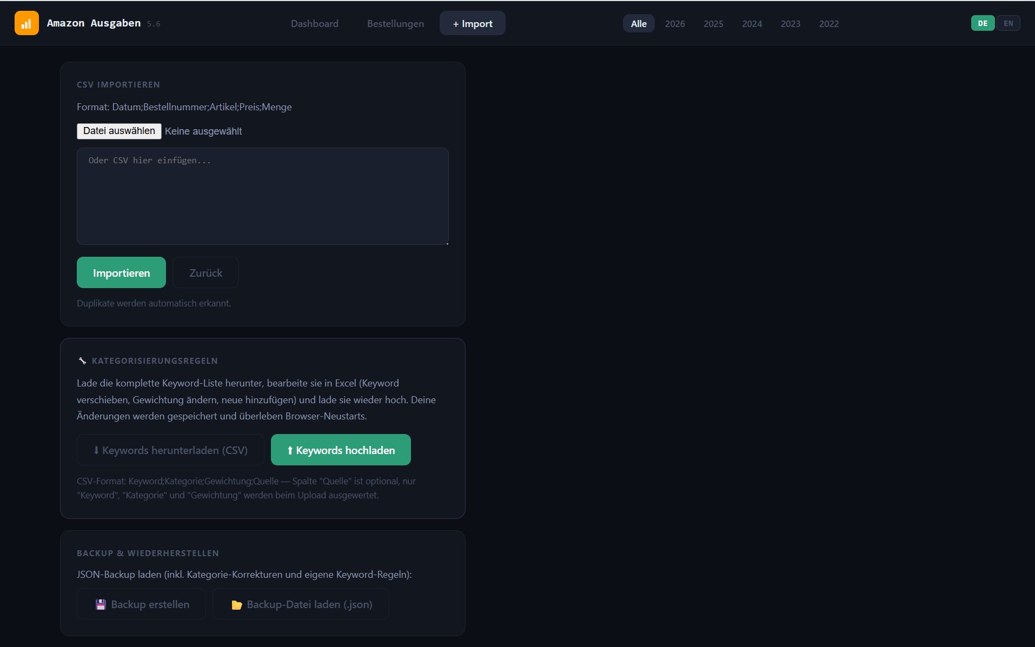The width and height of the screenshot is (1035, 647).
Task: Click the folder icon on Backup-Datei laden
Action: [236, 604]
